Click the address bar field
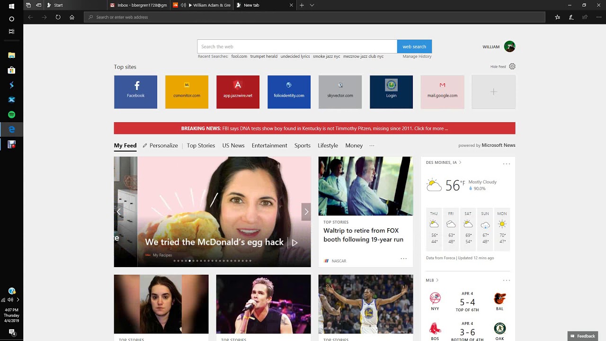 tap(315, 17)
